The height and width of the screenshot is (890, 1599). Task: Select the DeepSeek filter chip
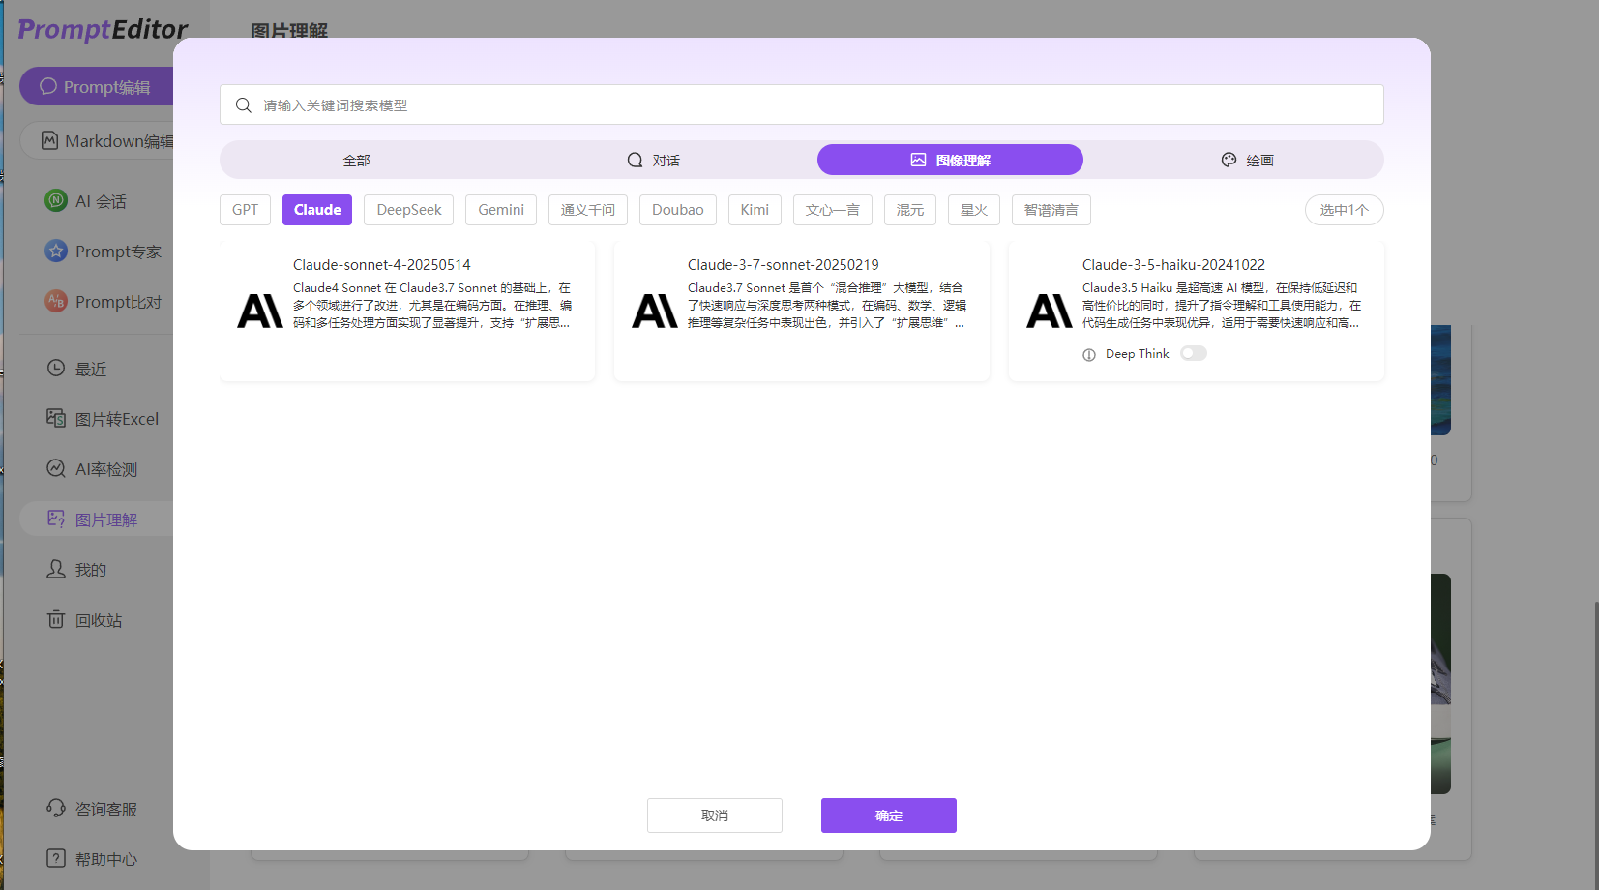[x=408, y=209]
